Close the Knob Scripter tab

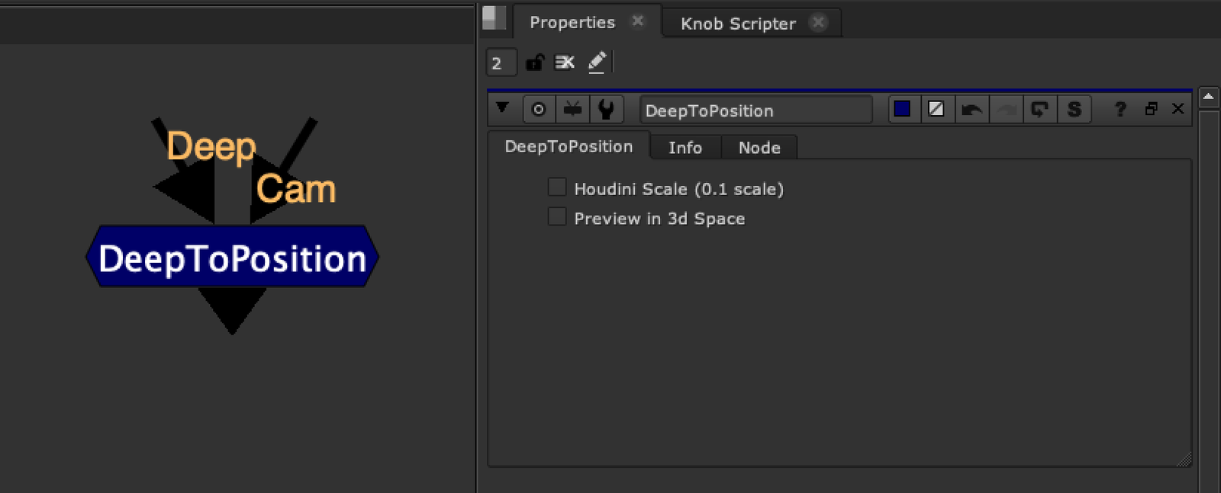pos(818,22)
